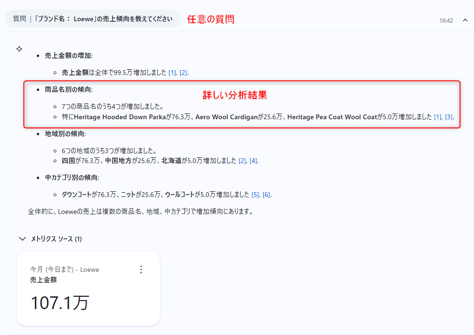Click the heading 地域別の傾向:
This screenshot has height=335, width=474.
click(x=65, y=134)
